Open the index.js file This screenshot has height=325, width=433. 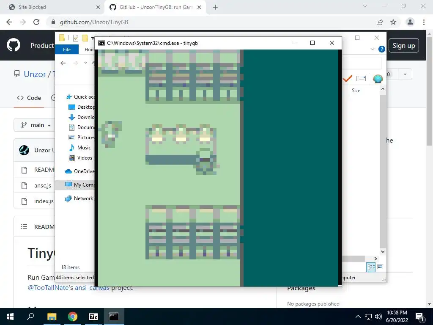click(44, 201)
